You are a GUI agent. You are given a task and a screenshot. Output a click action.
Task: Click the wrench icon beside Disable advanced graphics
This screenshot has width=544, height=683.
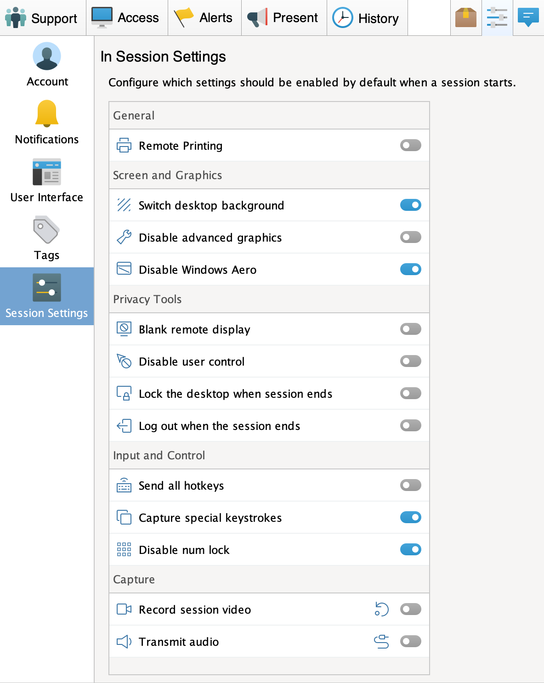[124, 237]
